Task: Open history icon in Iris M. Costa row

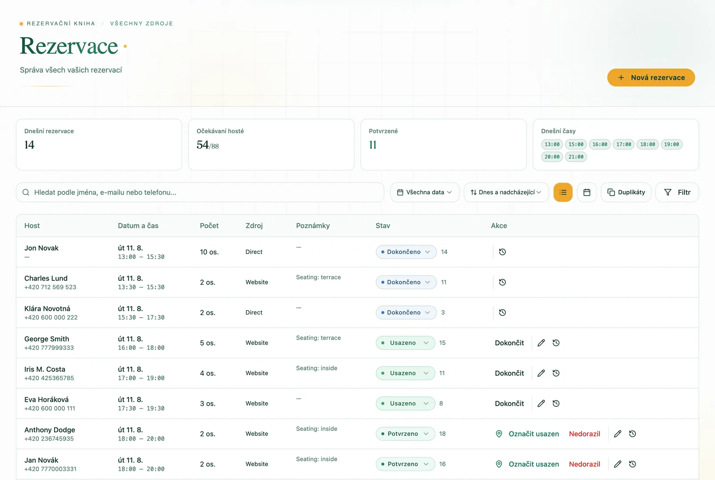Action: (556, 373)
